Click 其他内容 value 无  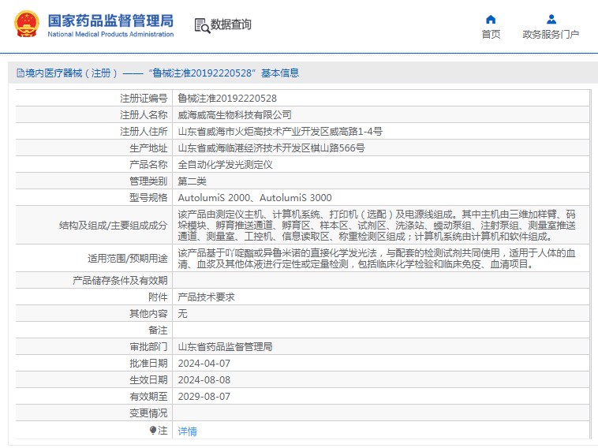pyautogui.click(x=182, y=313)
